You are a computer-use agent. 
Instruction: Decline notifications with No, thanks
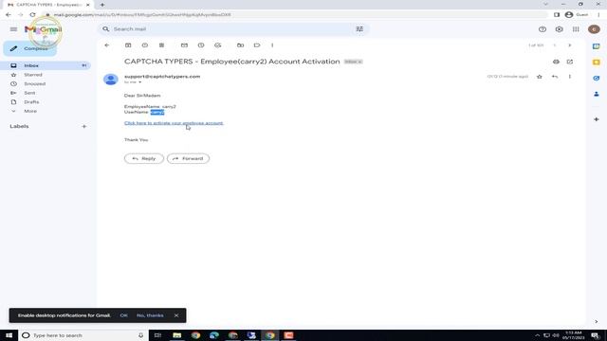click(150, 315)
